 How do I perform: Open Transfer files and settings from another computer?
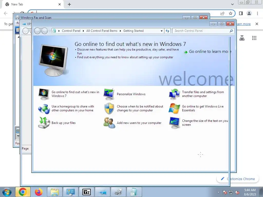click(x=203, y=94)
